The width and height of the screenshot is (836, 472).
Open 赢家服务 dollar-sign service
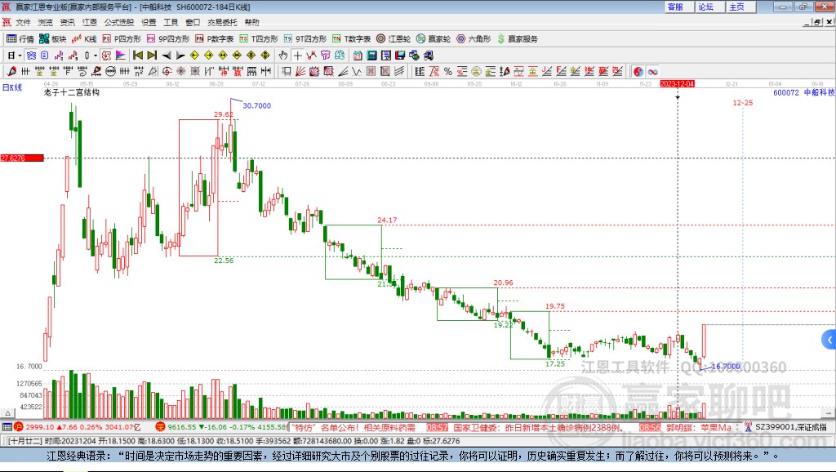click(517, 39)
